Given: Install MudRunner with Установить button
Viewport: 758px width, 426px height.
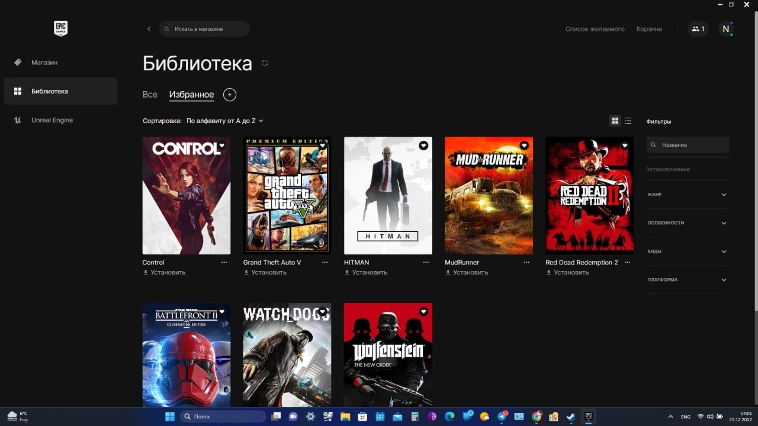Looking at the screenshot, I should click(467, 272).
